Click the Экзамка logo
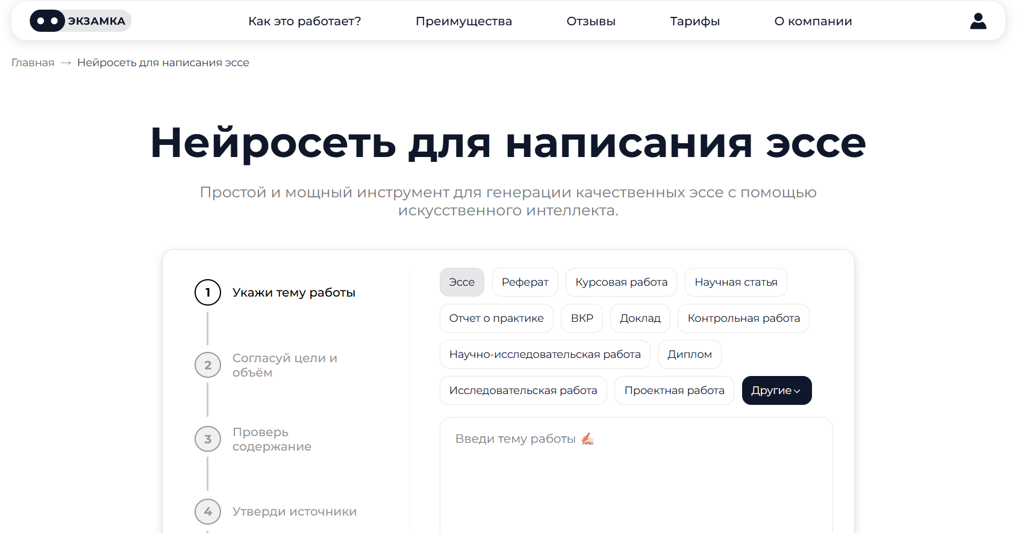The image size is (1018, 533). pos(81,21)
